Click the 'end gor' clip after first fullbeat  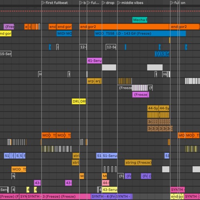point(64,27)
